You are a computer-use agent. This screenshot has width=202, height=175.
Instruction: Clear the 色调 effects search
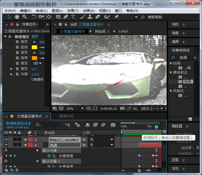tap(195, 58)
